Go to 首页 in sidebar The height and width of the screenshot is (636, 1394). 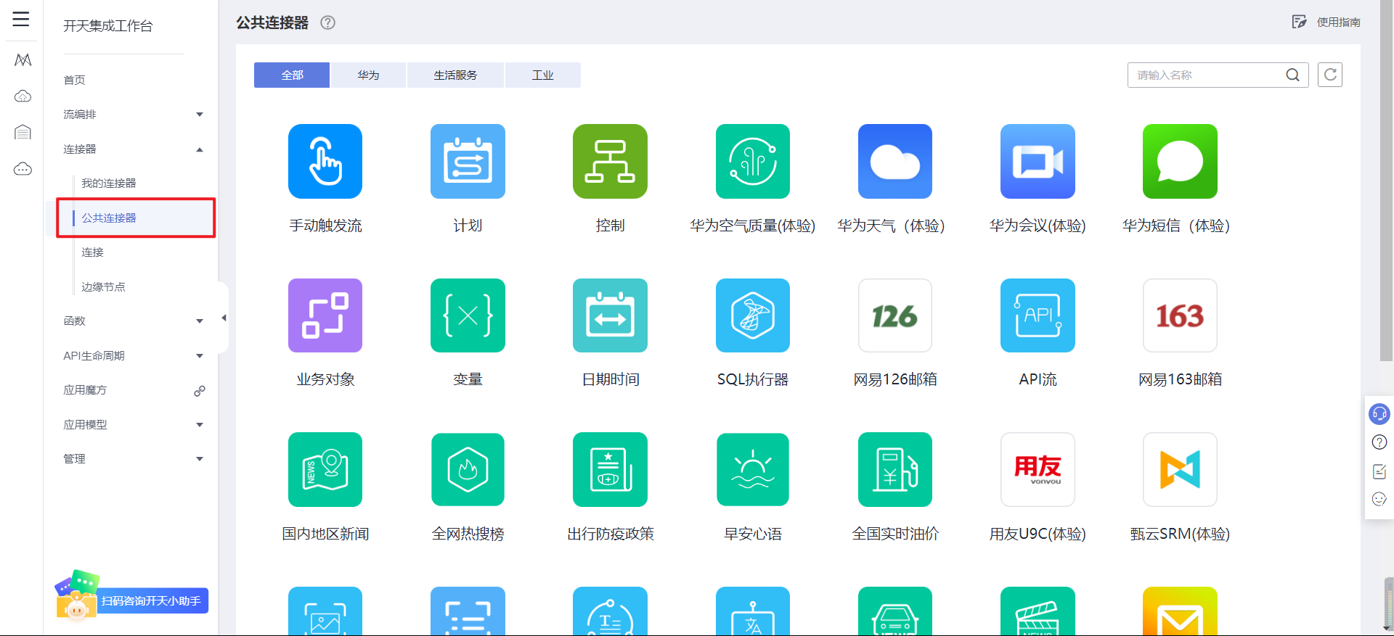[74, 80]
